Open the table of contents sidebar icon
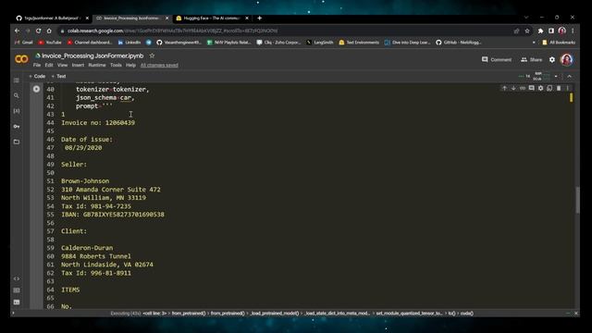Viewport: 592px width, 333px height. point(17,80)
